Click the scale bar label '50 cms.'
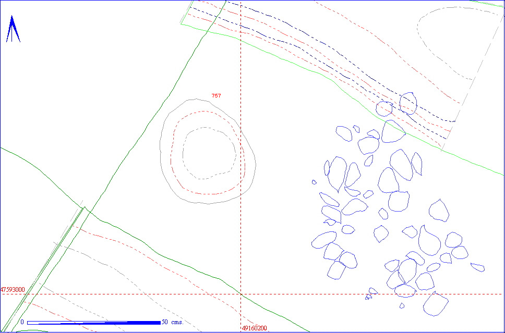Screen dimensions: 505x333 [173, 322]
